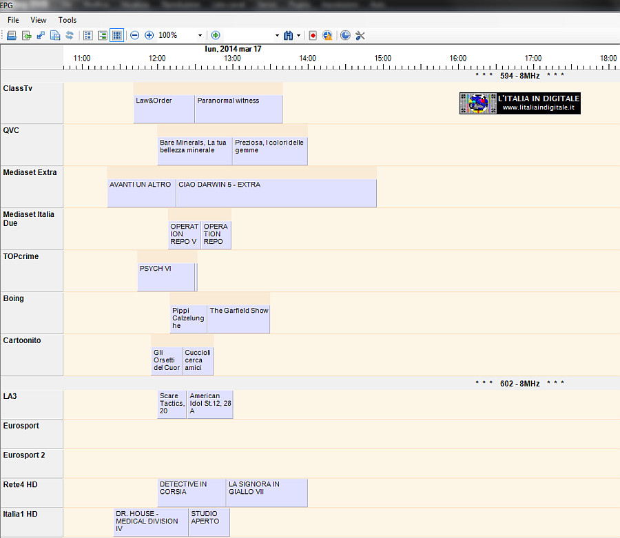This screenshot has width=620, height=538.
Task: Click the clock schedule icon
Action: coord(345,35)
